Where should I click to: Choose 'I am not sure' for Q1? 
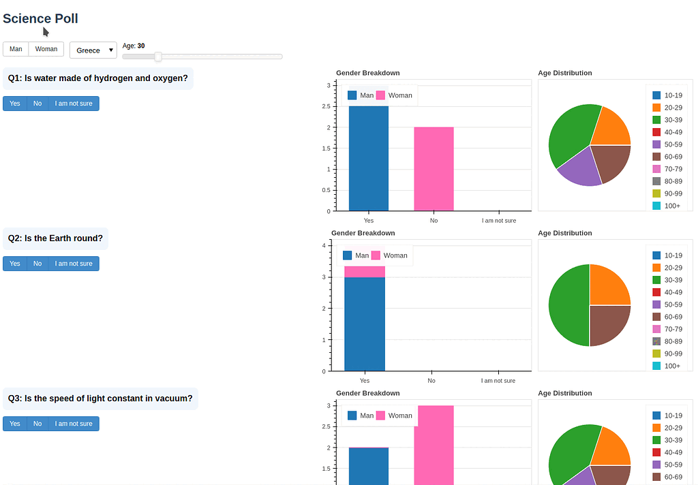click(x=74, y=103)
